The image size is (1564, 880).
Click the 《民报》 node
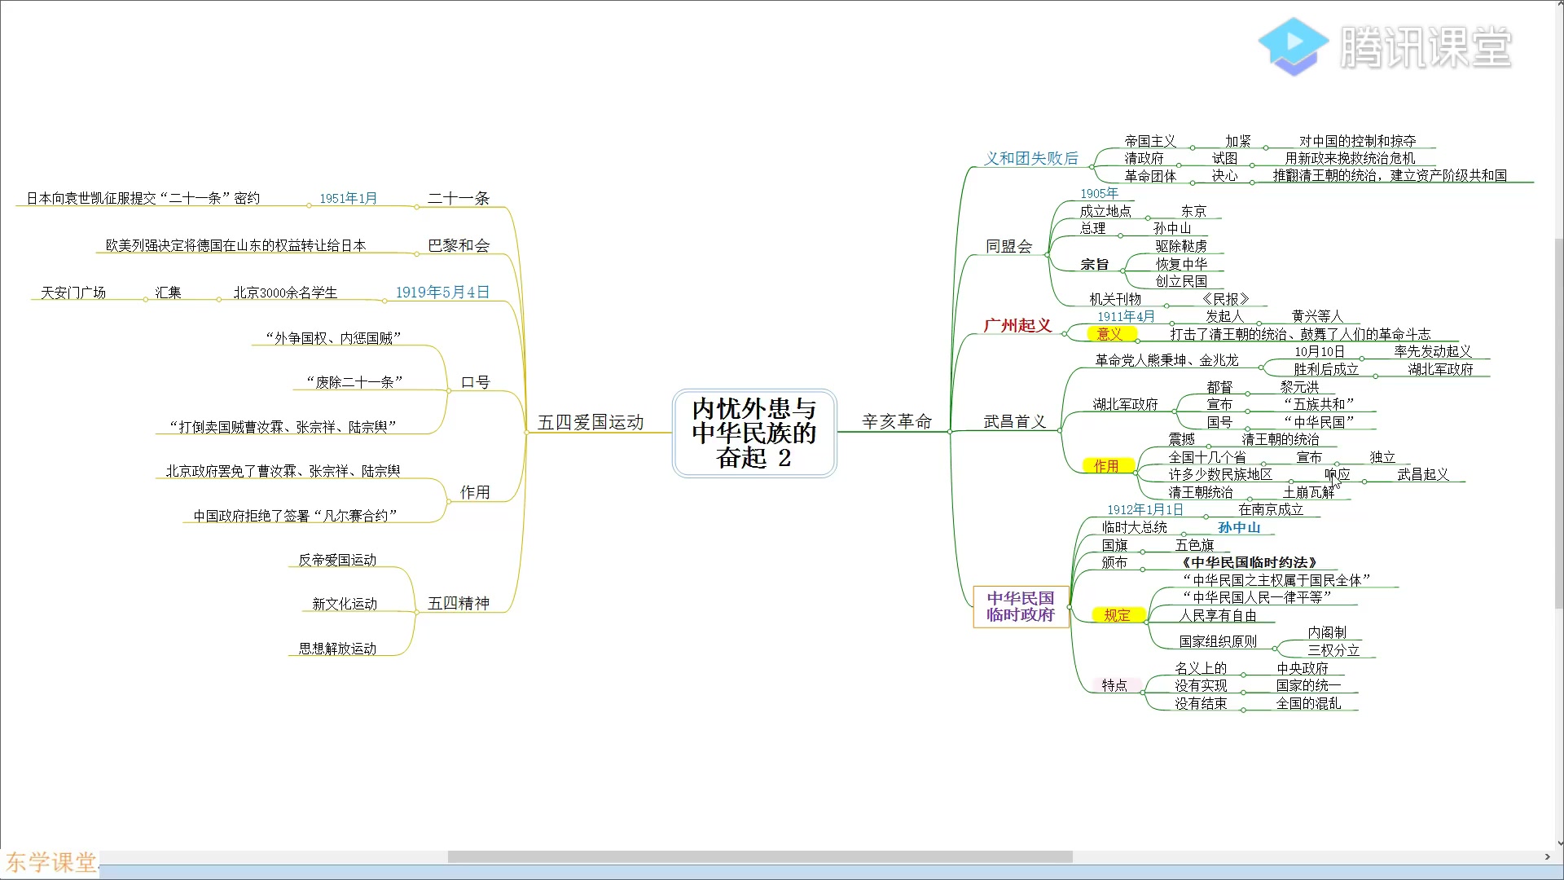[1225, 299]
